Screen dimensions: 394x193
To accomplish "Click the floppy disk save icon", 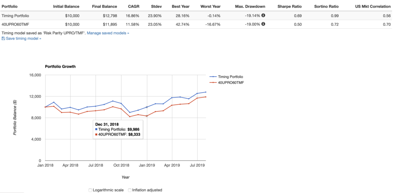I will pos(3,39).
